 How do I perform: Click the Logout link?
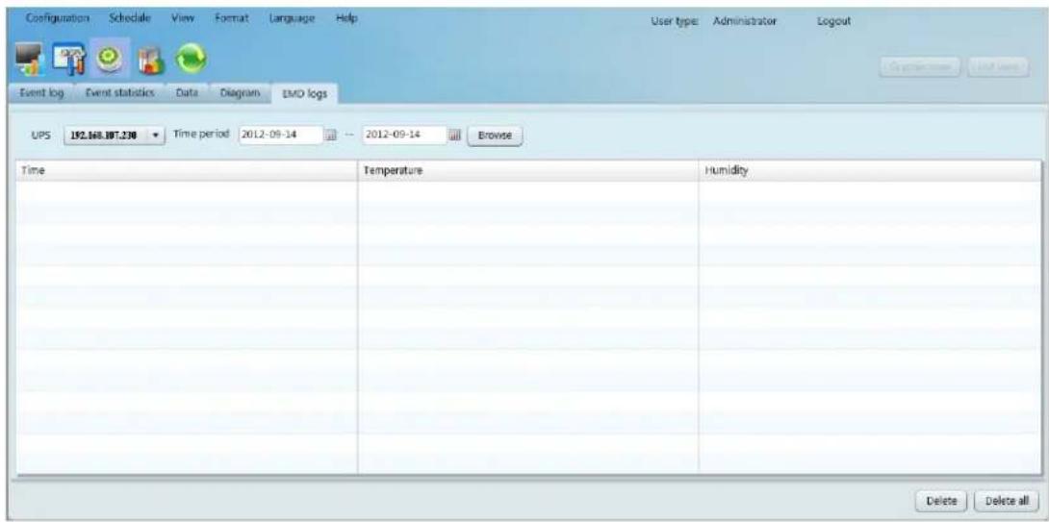(833, 21)
